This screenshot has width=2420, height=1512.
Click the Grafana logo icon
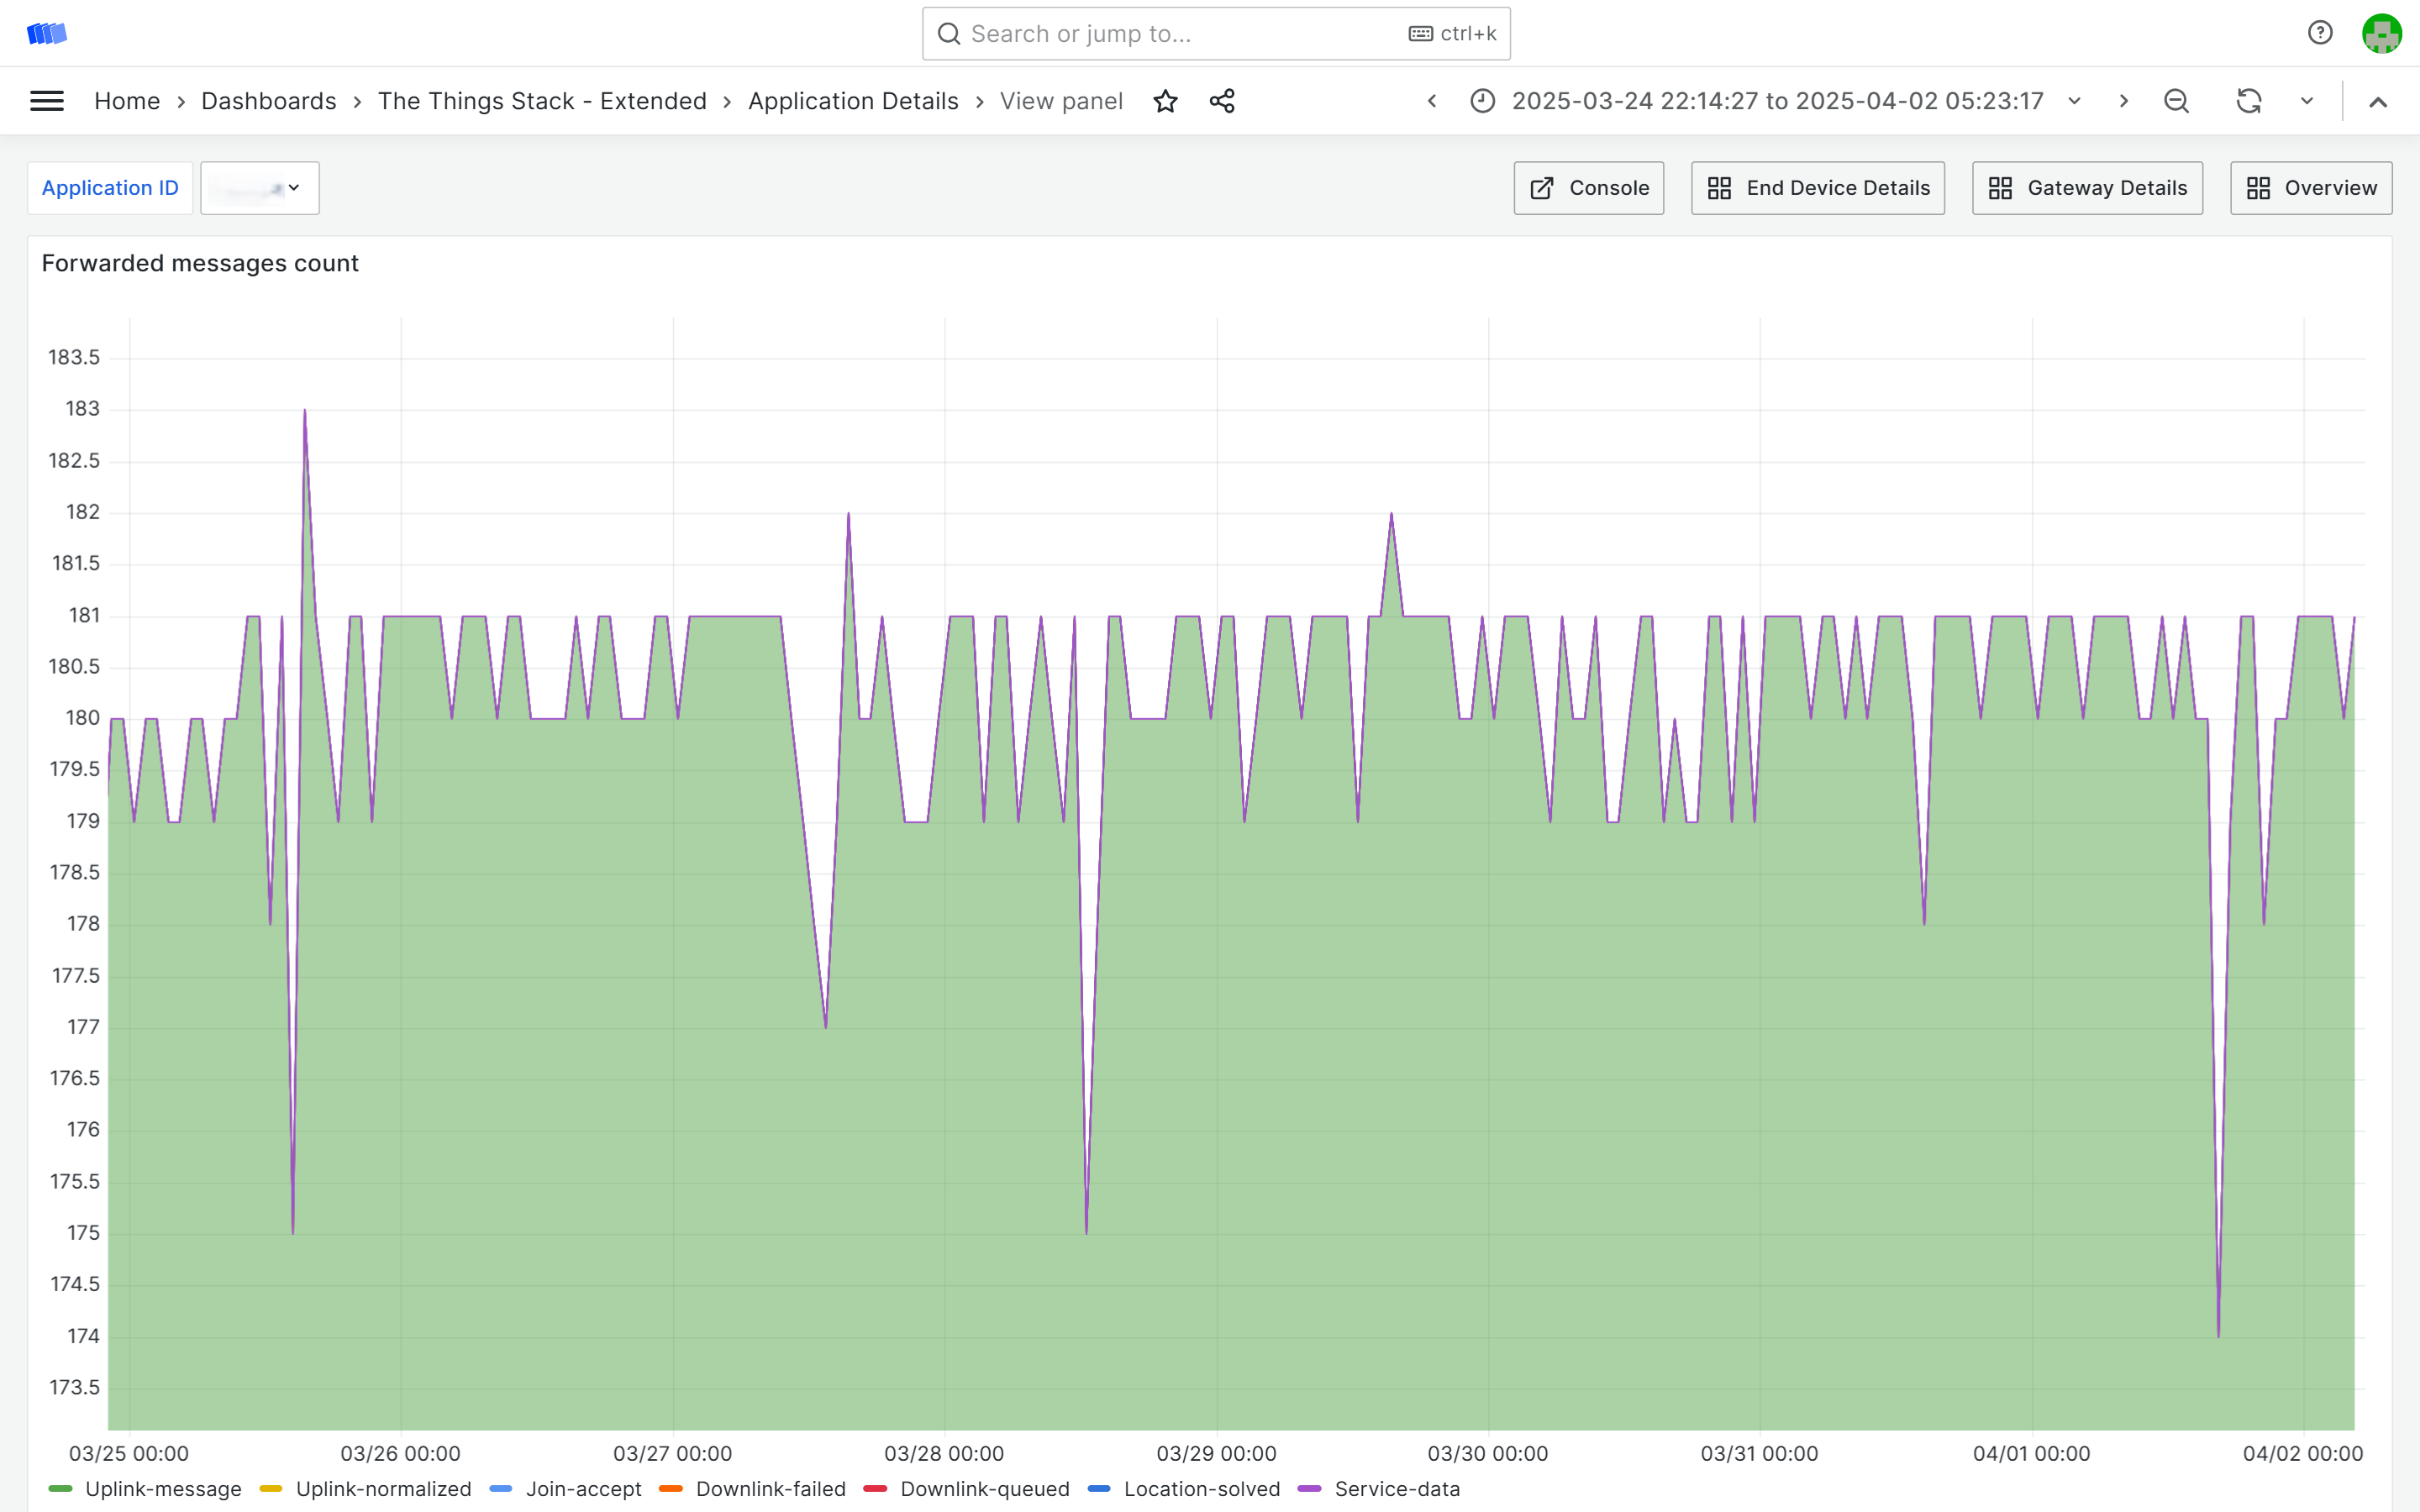[46, 33]
